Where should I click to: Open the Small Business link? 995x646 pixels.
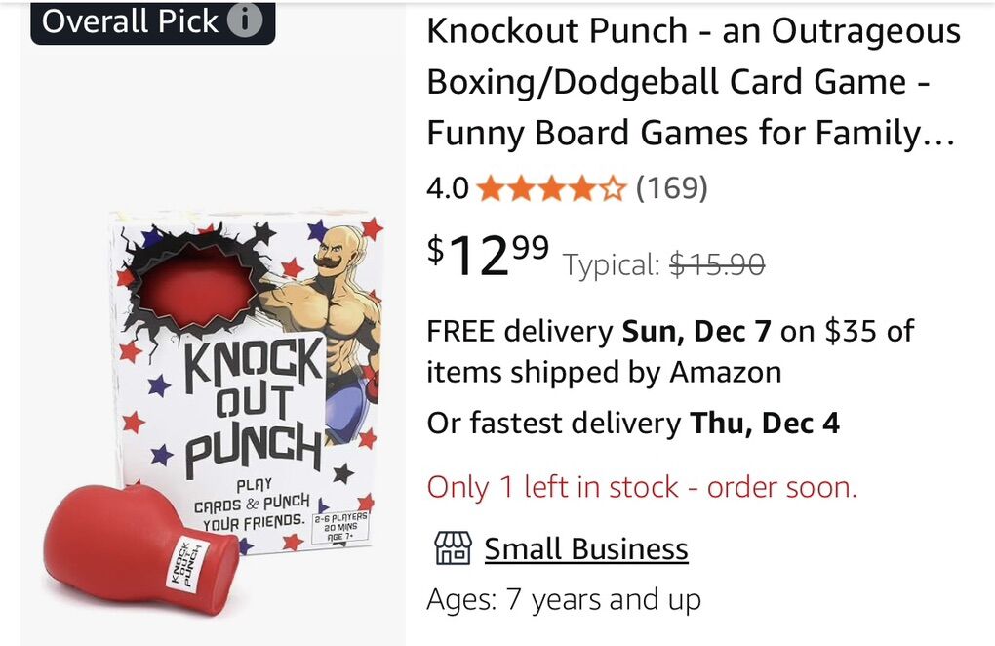point(586,548)
